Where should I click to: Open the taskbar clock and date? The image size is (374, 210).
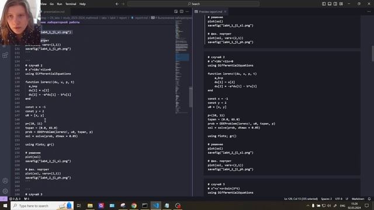(x=355, y=205)
